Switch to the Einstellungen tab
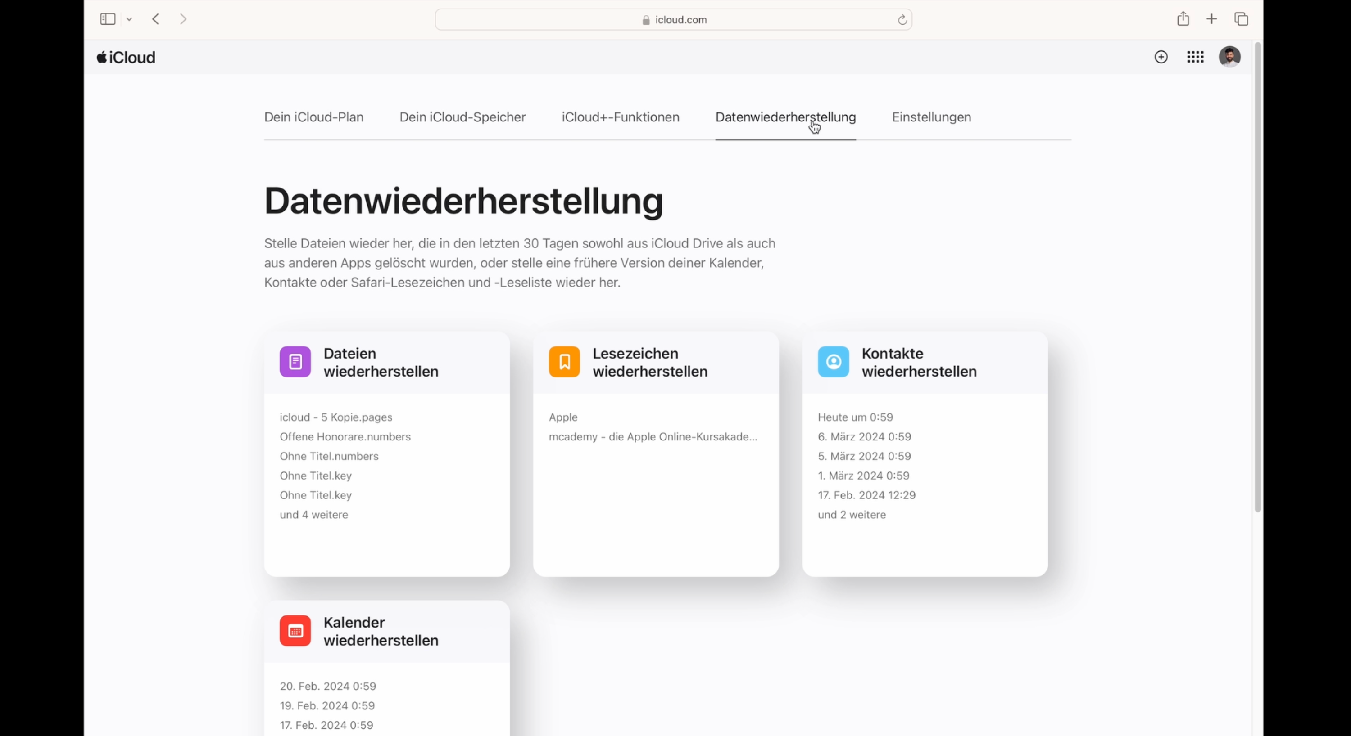The height and width of the screenshot is (736, 1351). pos(931,117)
